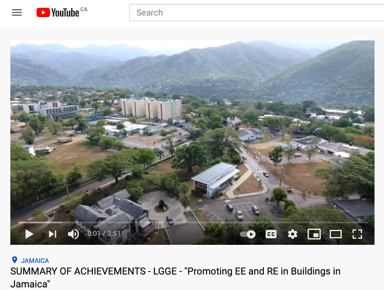This screenshot has width=384, height=290.
Task: Play the video
Action: 29,234
